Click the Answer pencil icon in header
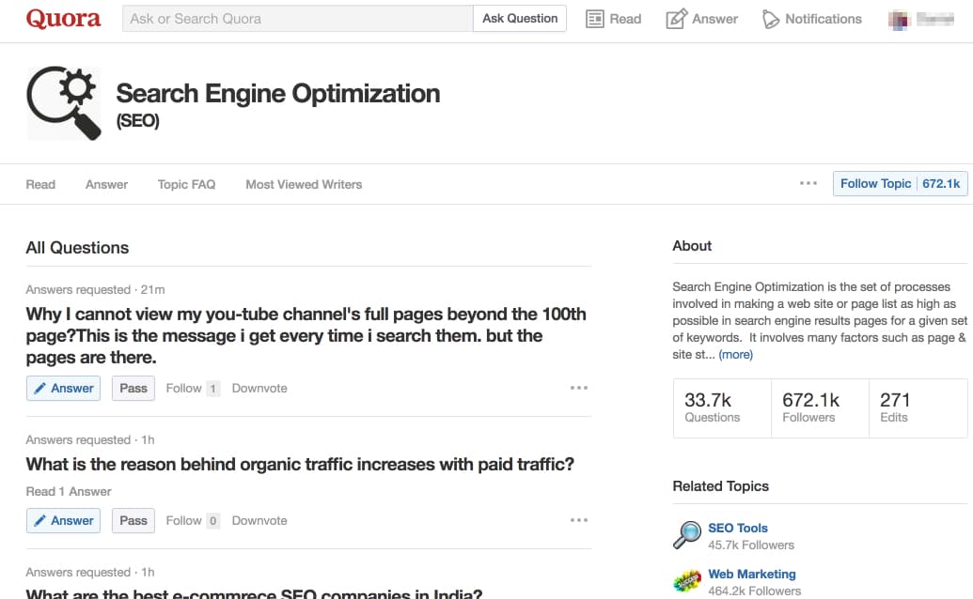The width and height of the screenshot is (973, 599). pos(676,19)
